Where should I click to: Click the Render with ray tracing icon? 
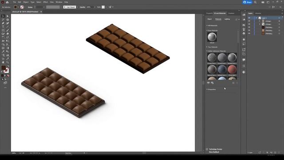coord(237,19)
